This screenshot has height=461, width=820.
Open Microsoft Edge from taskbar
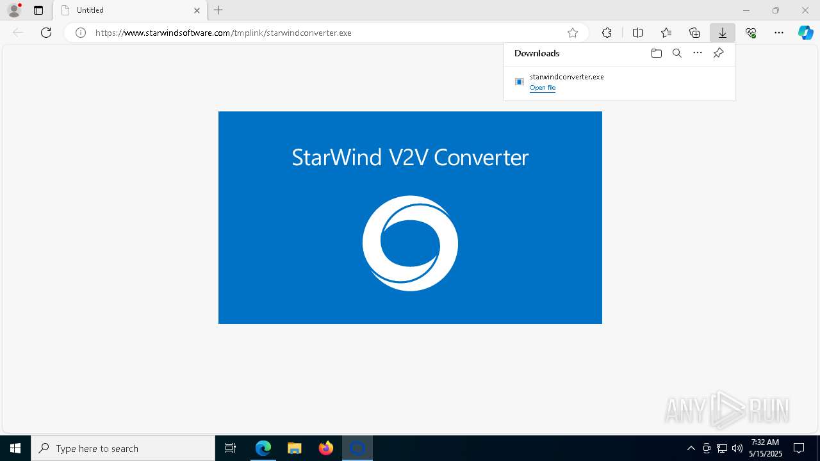click(x=263, y=448)
